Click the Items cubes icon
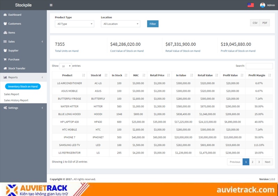Image resolution: width=278 pixels, height=196 pixels. [x=5, y=33]
